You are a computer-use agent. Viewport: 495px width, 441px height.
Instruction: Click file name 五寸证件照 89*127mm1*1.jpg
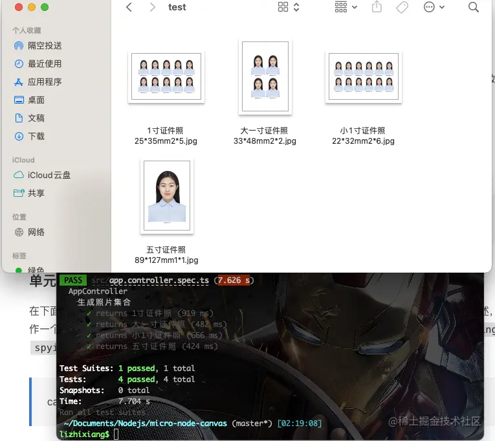point(166,255)
